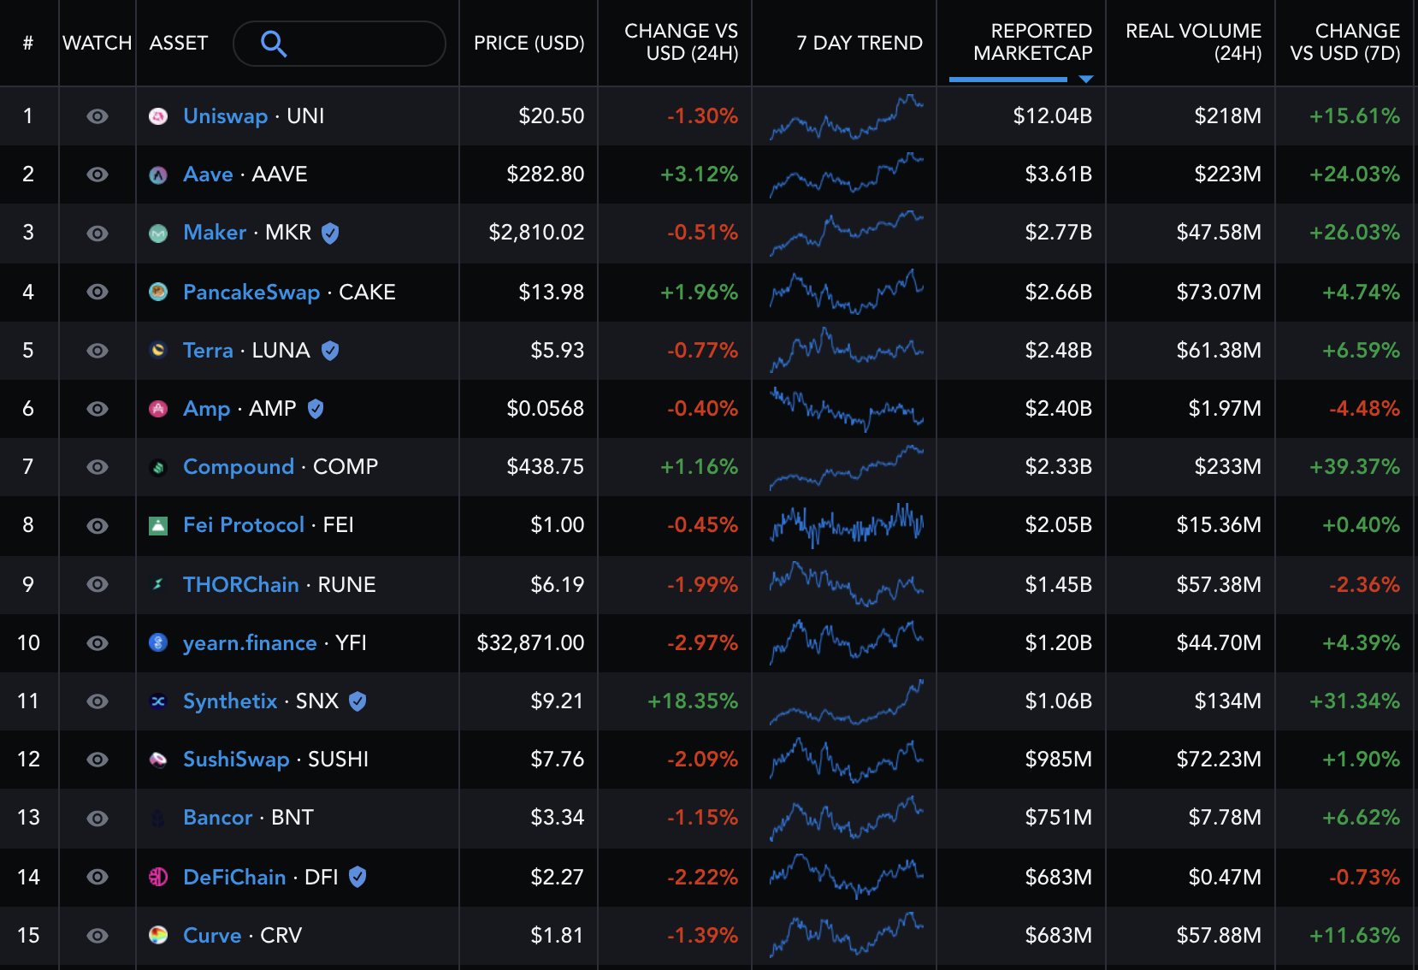Open the Bancor asset link

point(218,818)
